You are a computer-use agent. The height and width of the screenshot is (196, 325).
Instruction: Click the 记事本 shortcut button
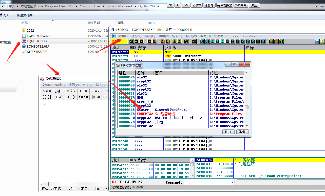click(197, 5)
